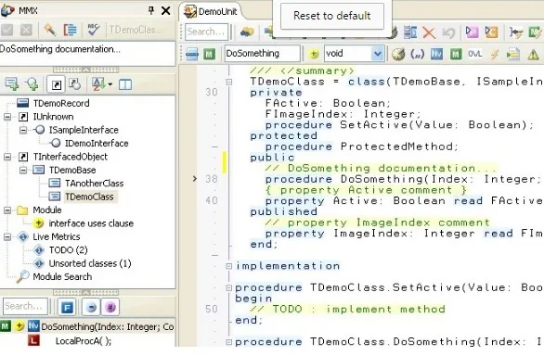Toggle the purple hash filter button

(x=110, y=307)
